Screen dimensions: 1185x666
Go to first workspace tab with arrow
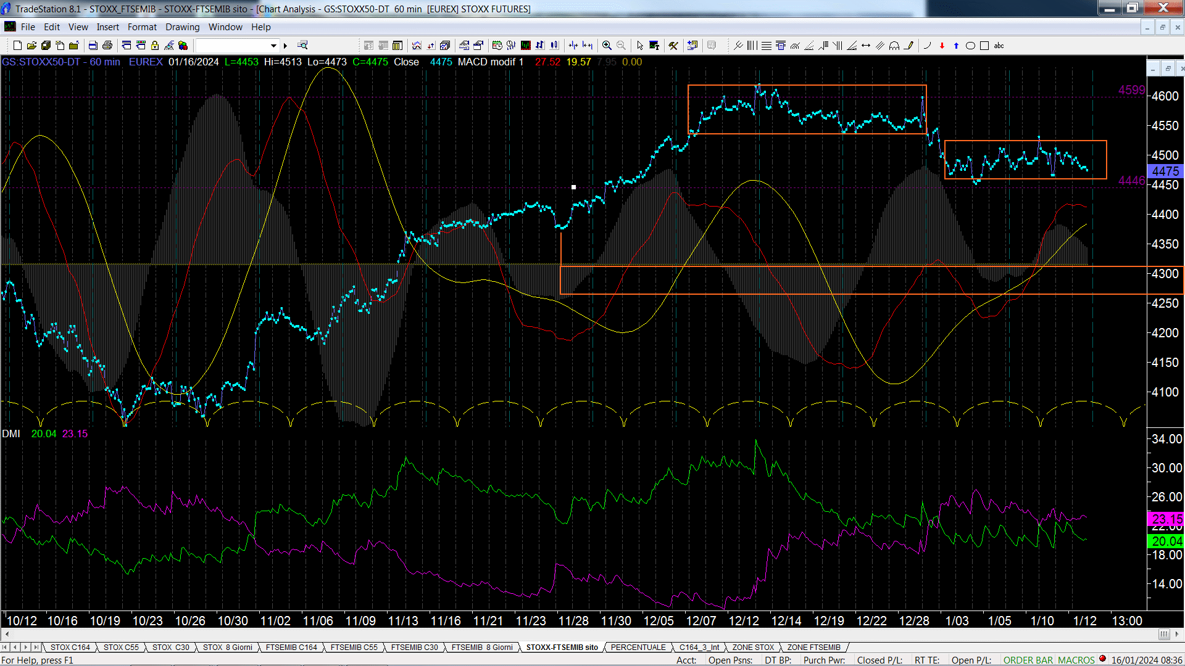coord(6,647)
